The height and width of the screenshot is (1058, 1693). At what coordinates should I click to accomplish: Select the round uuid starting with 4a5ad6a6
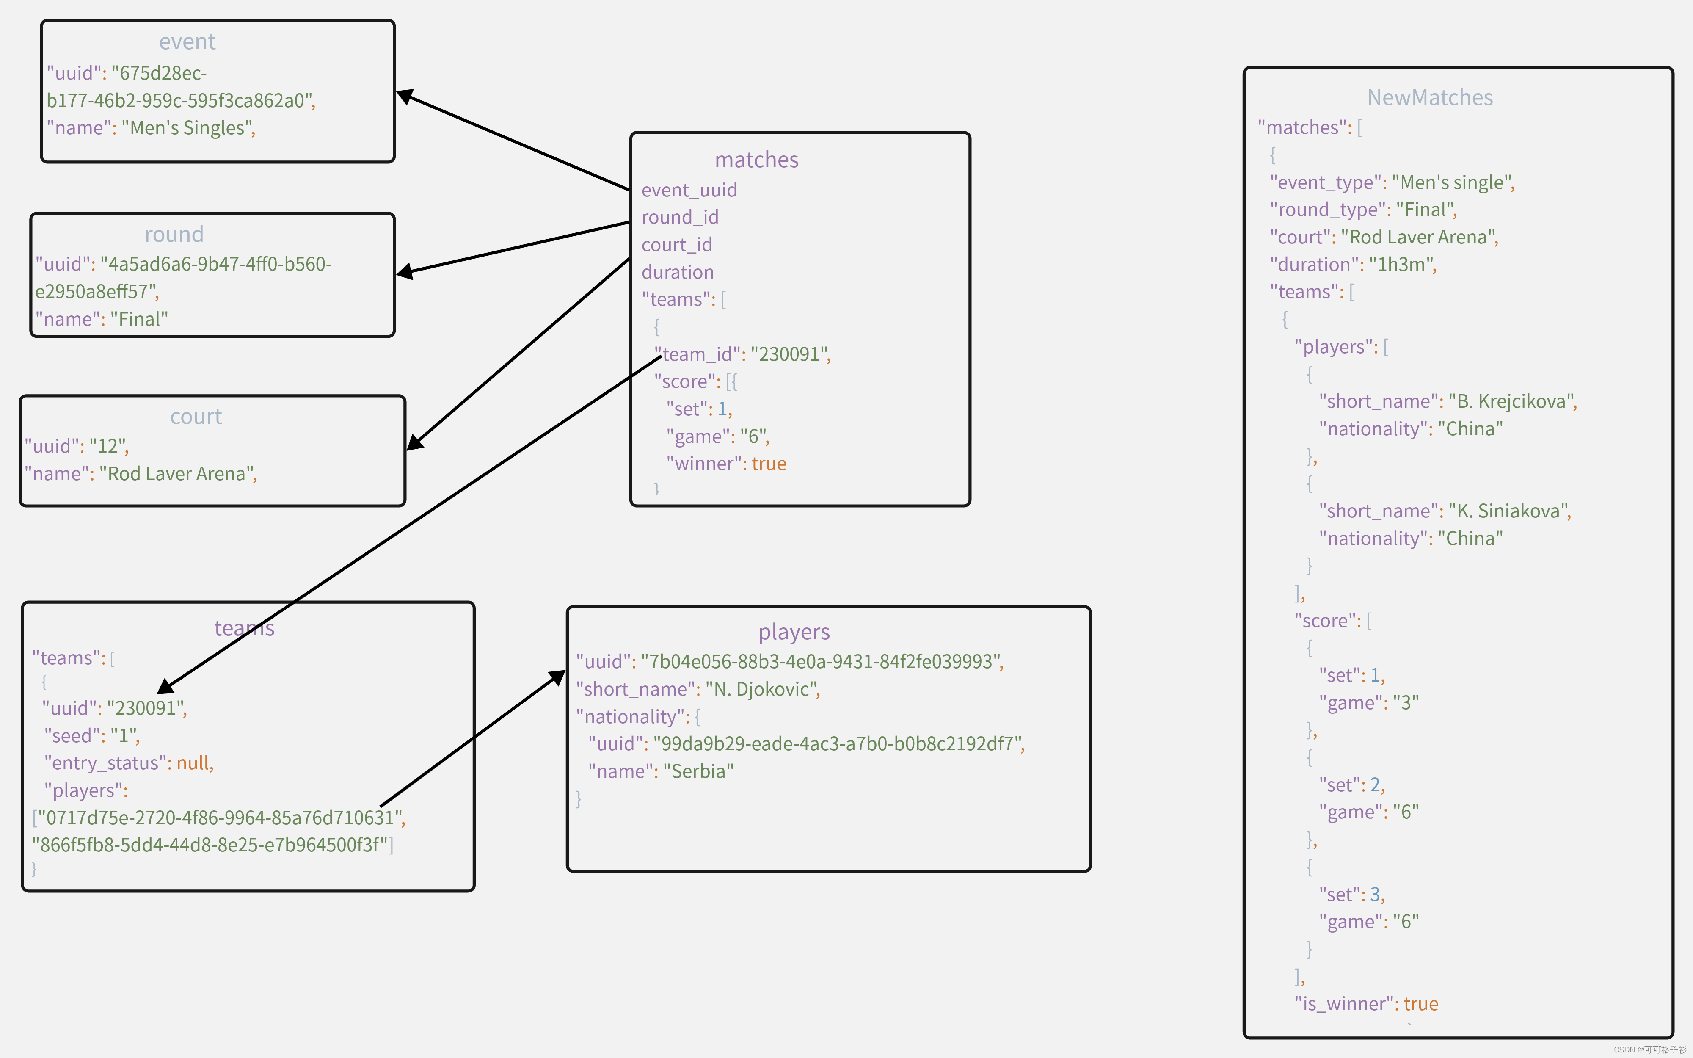(x=183, y=278)
